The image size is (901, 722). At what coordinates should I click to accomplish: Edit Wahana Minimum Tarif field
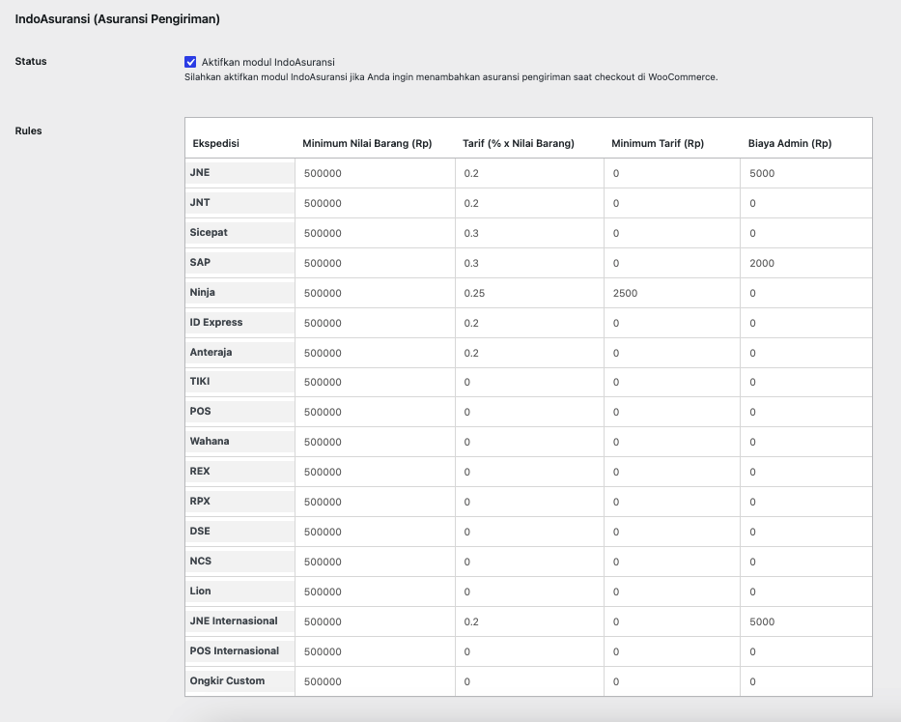tap(672, 442)
